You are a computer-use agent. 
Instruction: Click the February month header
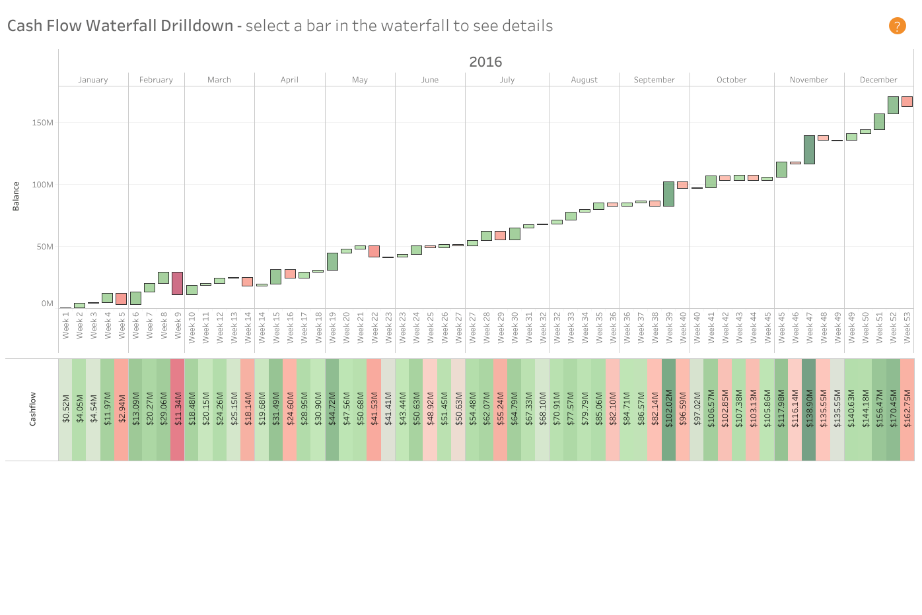tap(156, 80)
